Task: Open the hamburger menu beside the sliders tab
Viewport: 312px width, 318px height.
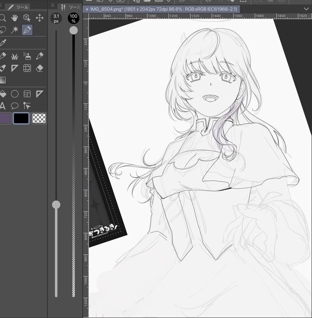Action: pos(53,5)
